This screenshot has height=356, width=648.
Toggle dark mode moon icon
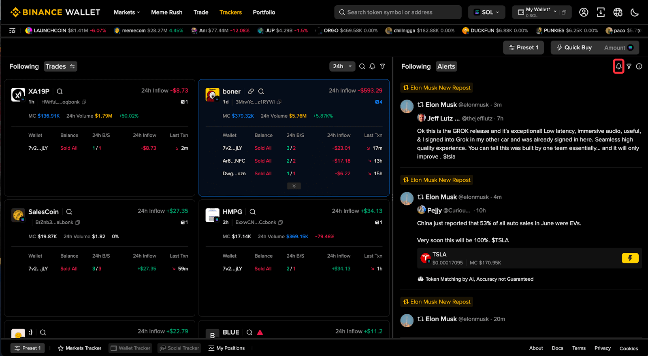635,12
